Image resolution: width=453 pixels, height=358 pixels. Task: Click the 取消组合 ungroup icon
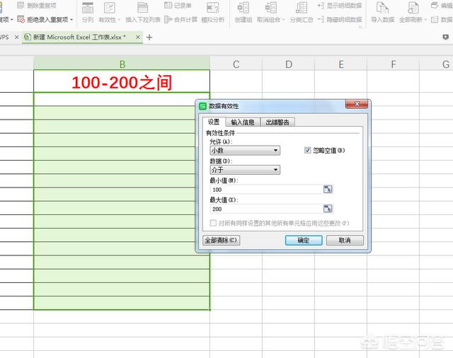pos(270,8)
